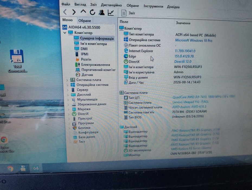Select the Edge row icon
The height and width of the screenshot is (190, 252).
tap(126, 56)
